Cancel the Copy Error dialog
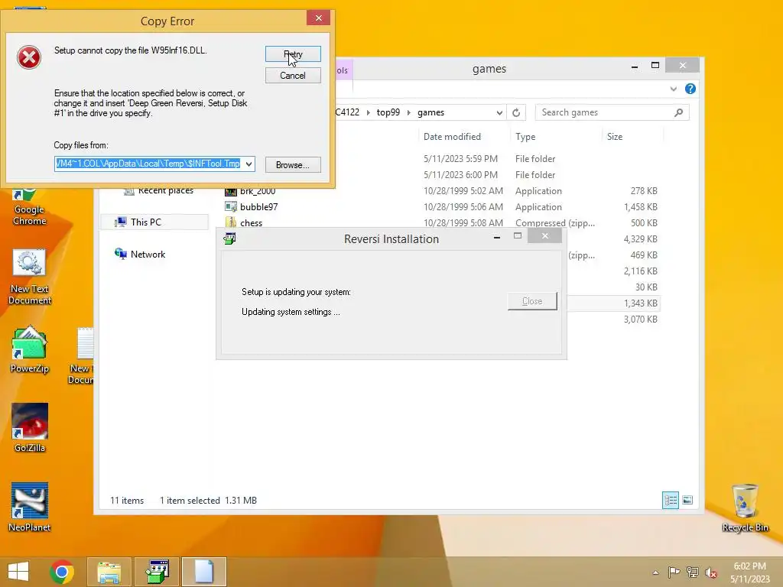 tap(293, 76)
